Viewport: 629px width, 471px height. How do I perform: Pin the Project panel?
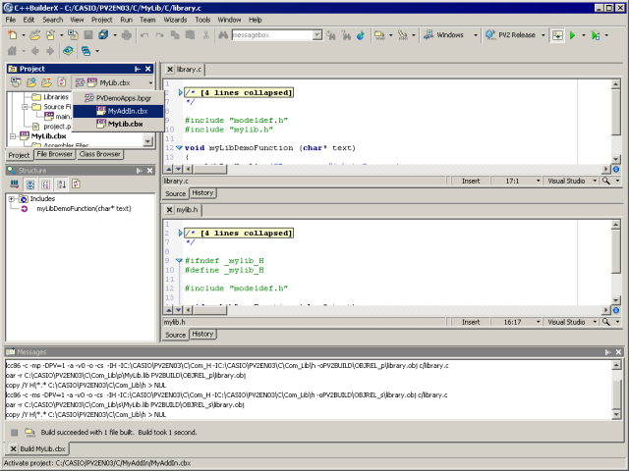point(138,69)
